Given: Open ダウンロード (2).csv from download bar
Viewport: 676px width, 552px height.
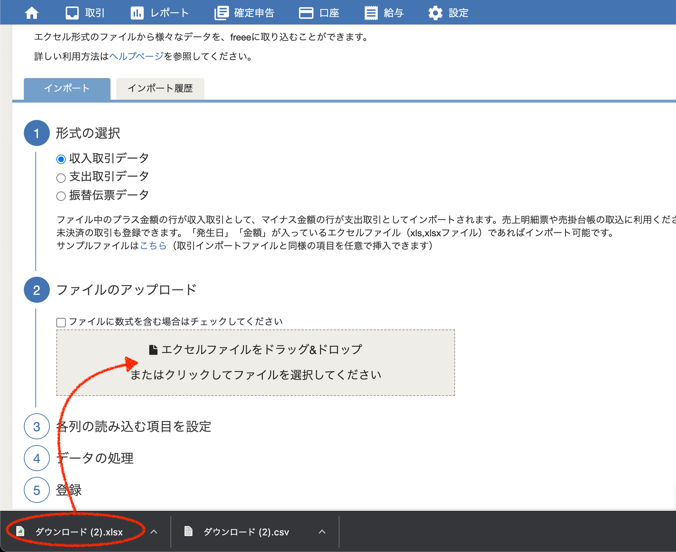Looking at the screenshot, I should (x=246, y=532).
